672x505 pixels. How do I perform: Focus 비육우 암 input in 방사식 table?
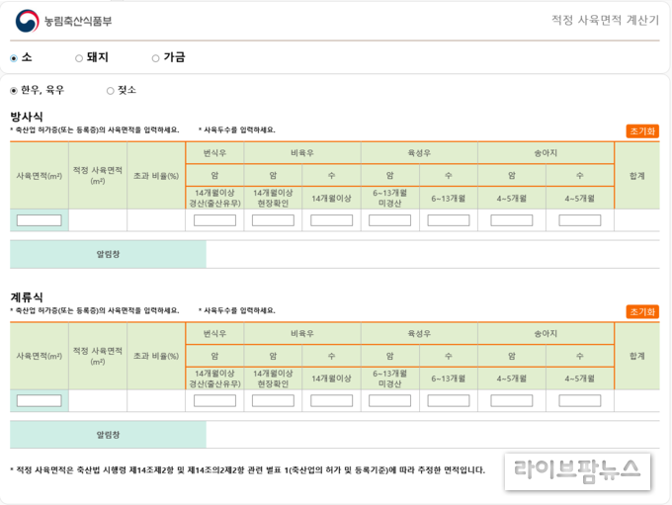[x=273, y=220]
